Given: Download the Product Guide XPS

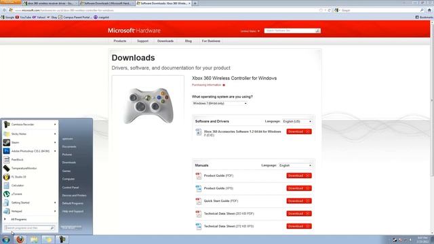Looking at the screenshot, I should pyautogui.click(x=299, y=188).
